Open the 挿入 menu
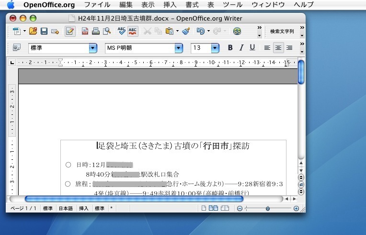The width and height of the screenshot is (366, 235). tap(170, 5)
